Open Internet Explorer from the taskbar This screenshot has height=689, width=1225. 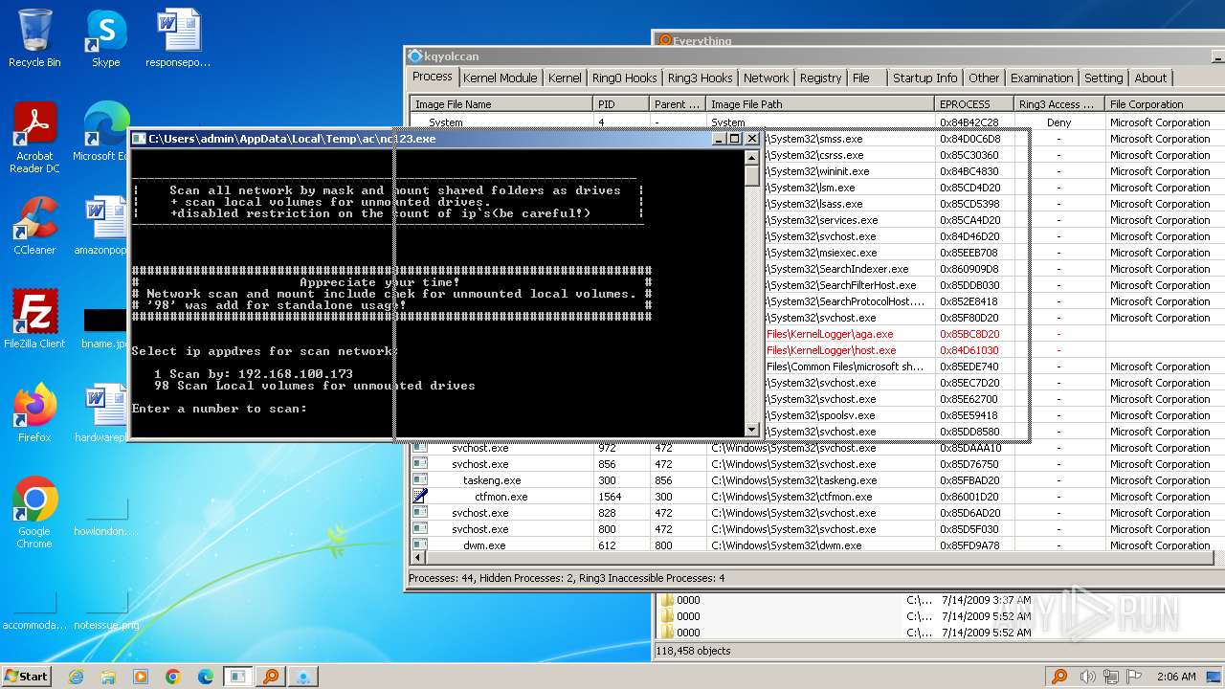[77, 677]
